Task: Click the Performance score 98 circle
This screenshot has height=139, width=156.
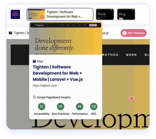Action: tap(80, 106)
